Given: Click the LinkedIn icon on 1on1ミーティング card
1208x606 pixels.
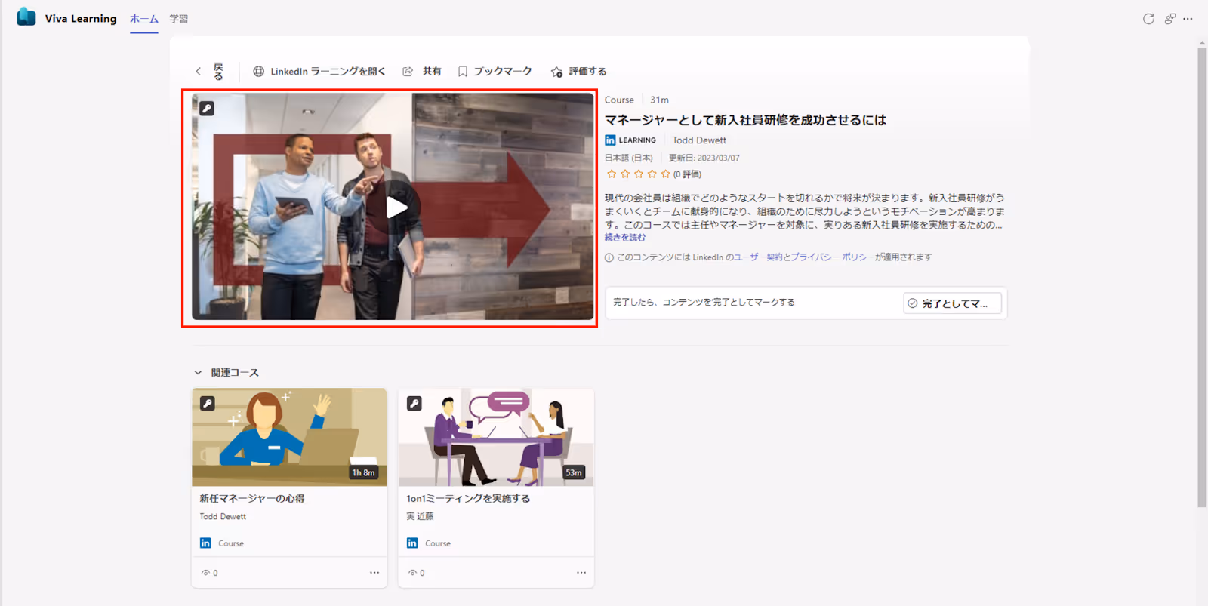Looking at the screenshot, I should [x=412, y=543].
